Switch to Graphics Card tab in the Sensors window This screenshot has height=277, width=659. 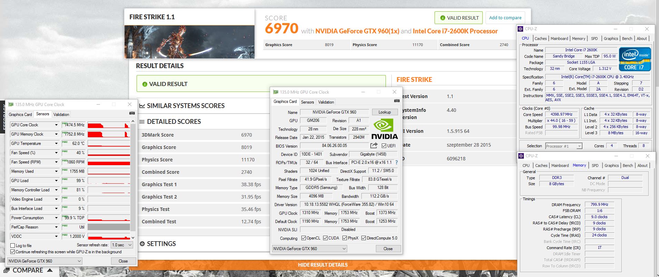(20, 114)
